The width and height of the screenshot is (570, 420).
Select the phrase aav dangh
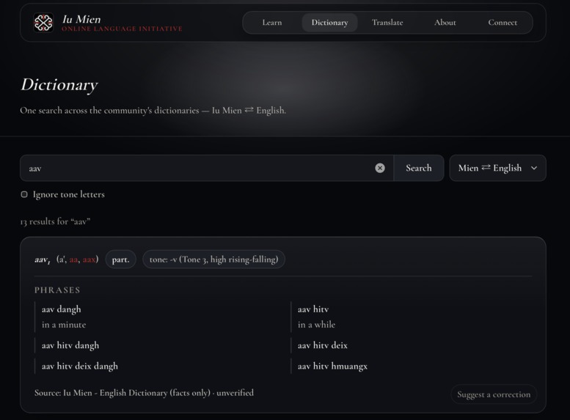pyautogui.click(x=61, y=309)
